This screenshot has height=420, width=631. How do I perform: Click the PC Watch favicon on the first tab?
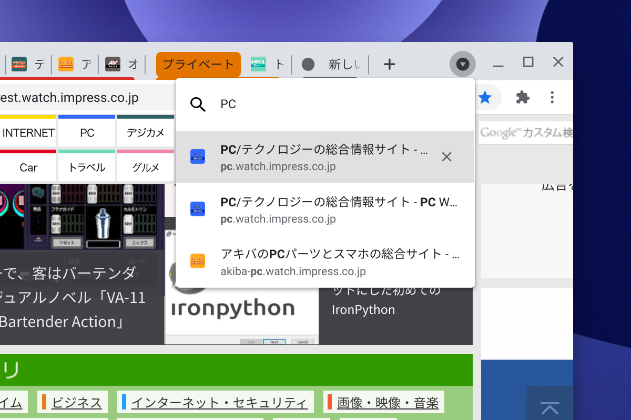point(19,64)
